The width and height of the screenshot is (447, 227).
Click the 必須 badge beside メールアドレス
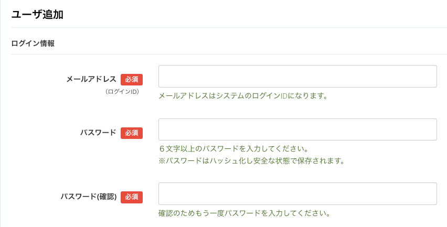132,80
